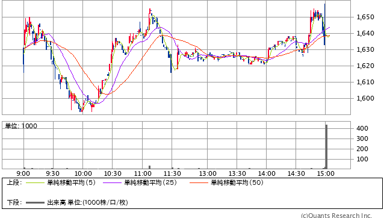Click the 単純移動平均(50) legend entry

pos(237,182)
